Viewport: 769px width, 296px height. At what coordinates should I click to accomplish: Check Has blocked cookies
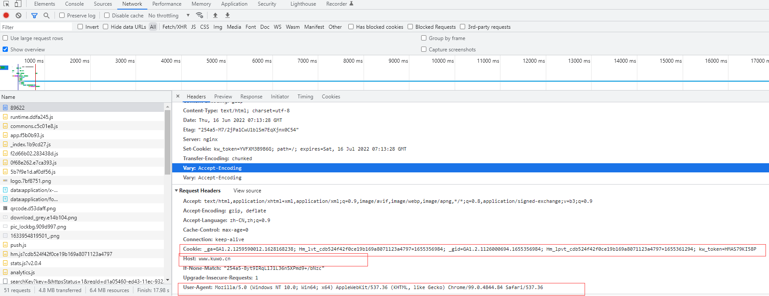pos(351,27)
